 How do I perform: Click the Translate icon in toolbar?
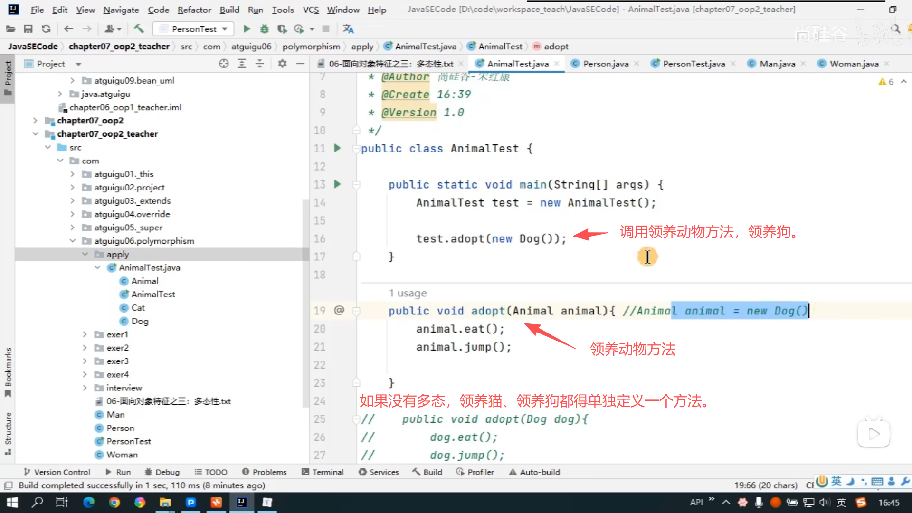[x=348, y=29]
